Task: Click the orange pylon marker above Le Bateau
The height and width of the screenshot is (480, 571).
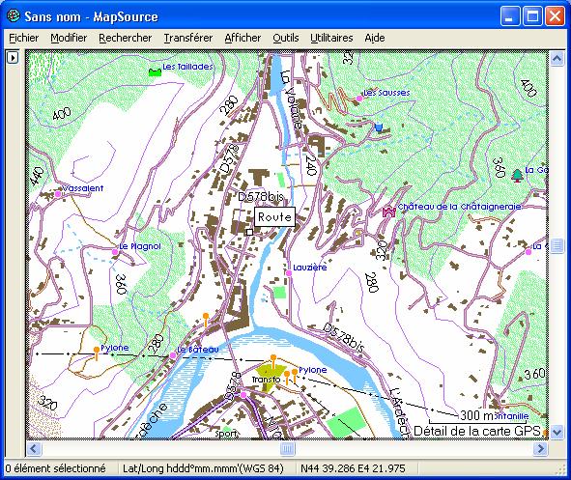Action: (x=206, y=319)
